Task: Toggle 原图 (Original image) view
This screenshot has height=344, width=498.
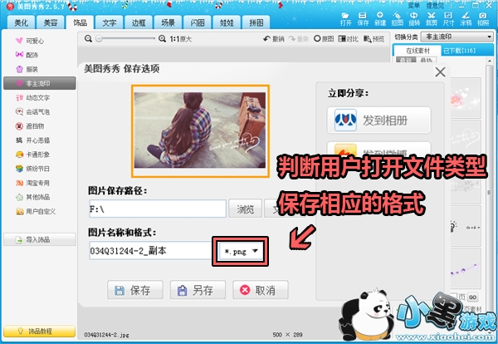Action: [324, 39]
